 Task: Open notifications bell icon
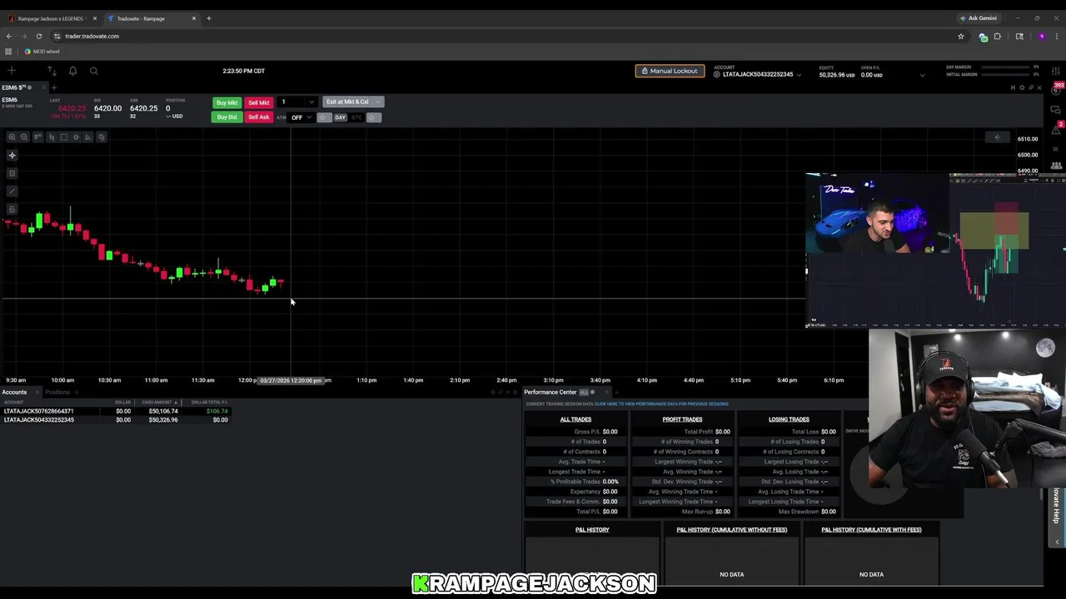click(72, 71)
